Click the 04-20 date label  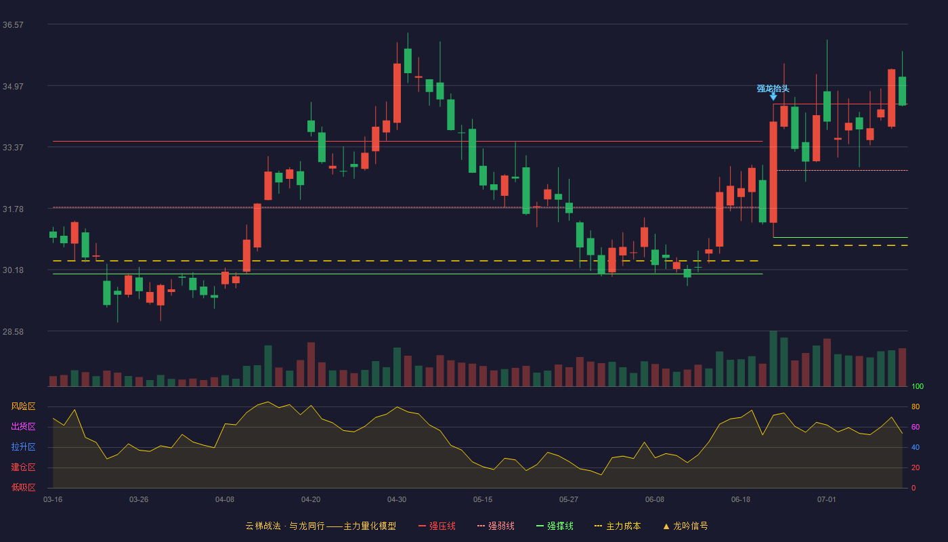coord(311,499)
